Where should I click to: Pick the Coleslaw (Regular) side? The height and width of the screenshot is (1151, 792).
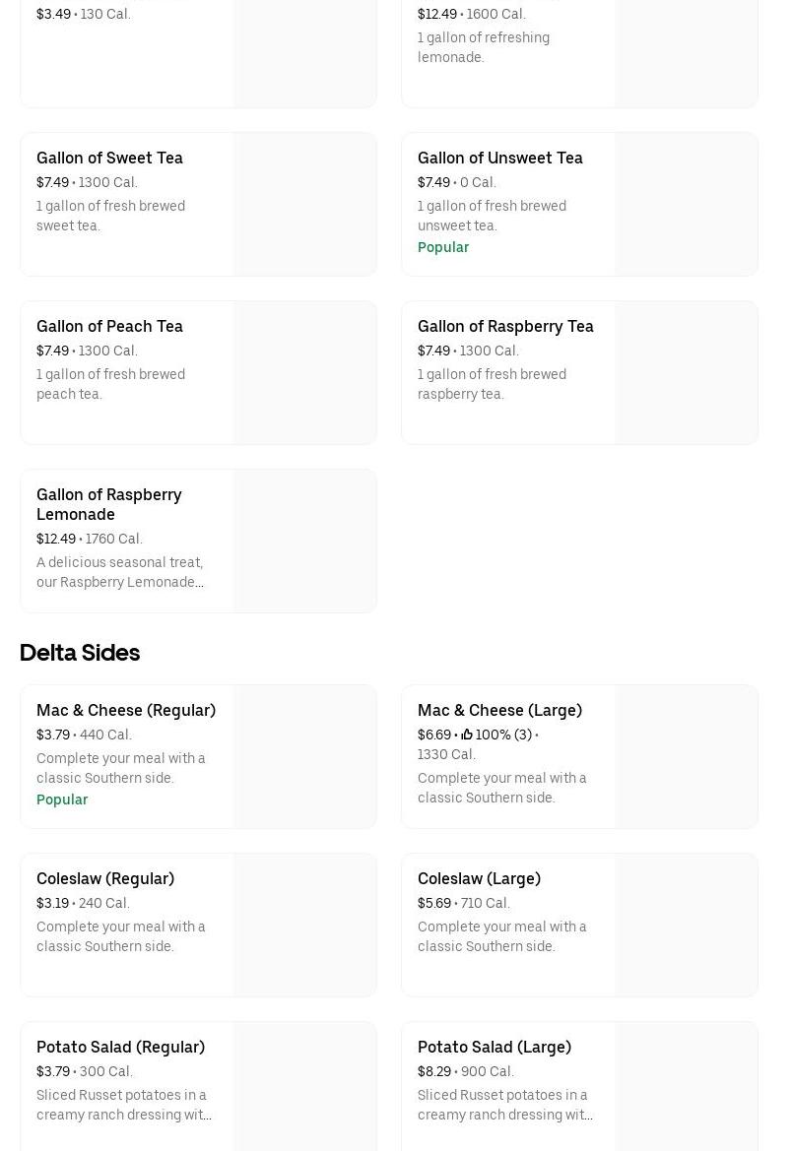click(105, 878)
